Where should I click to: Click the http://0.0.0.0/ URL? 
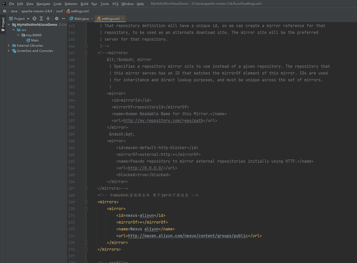point(145,168)
